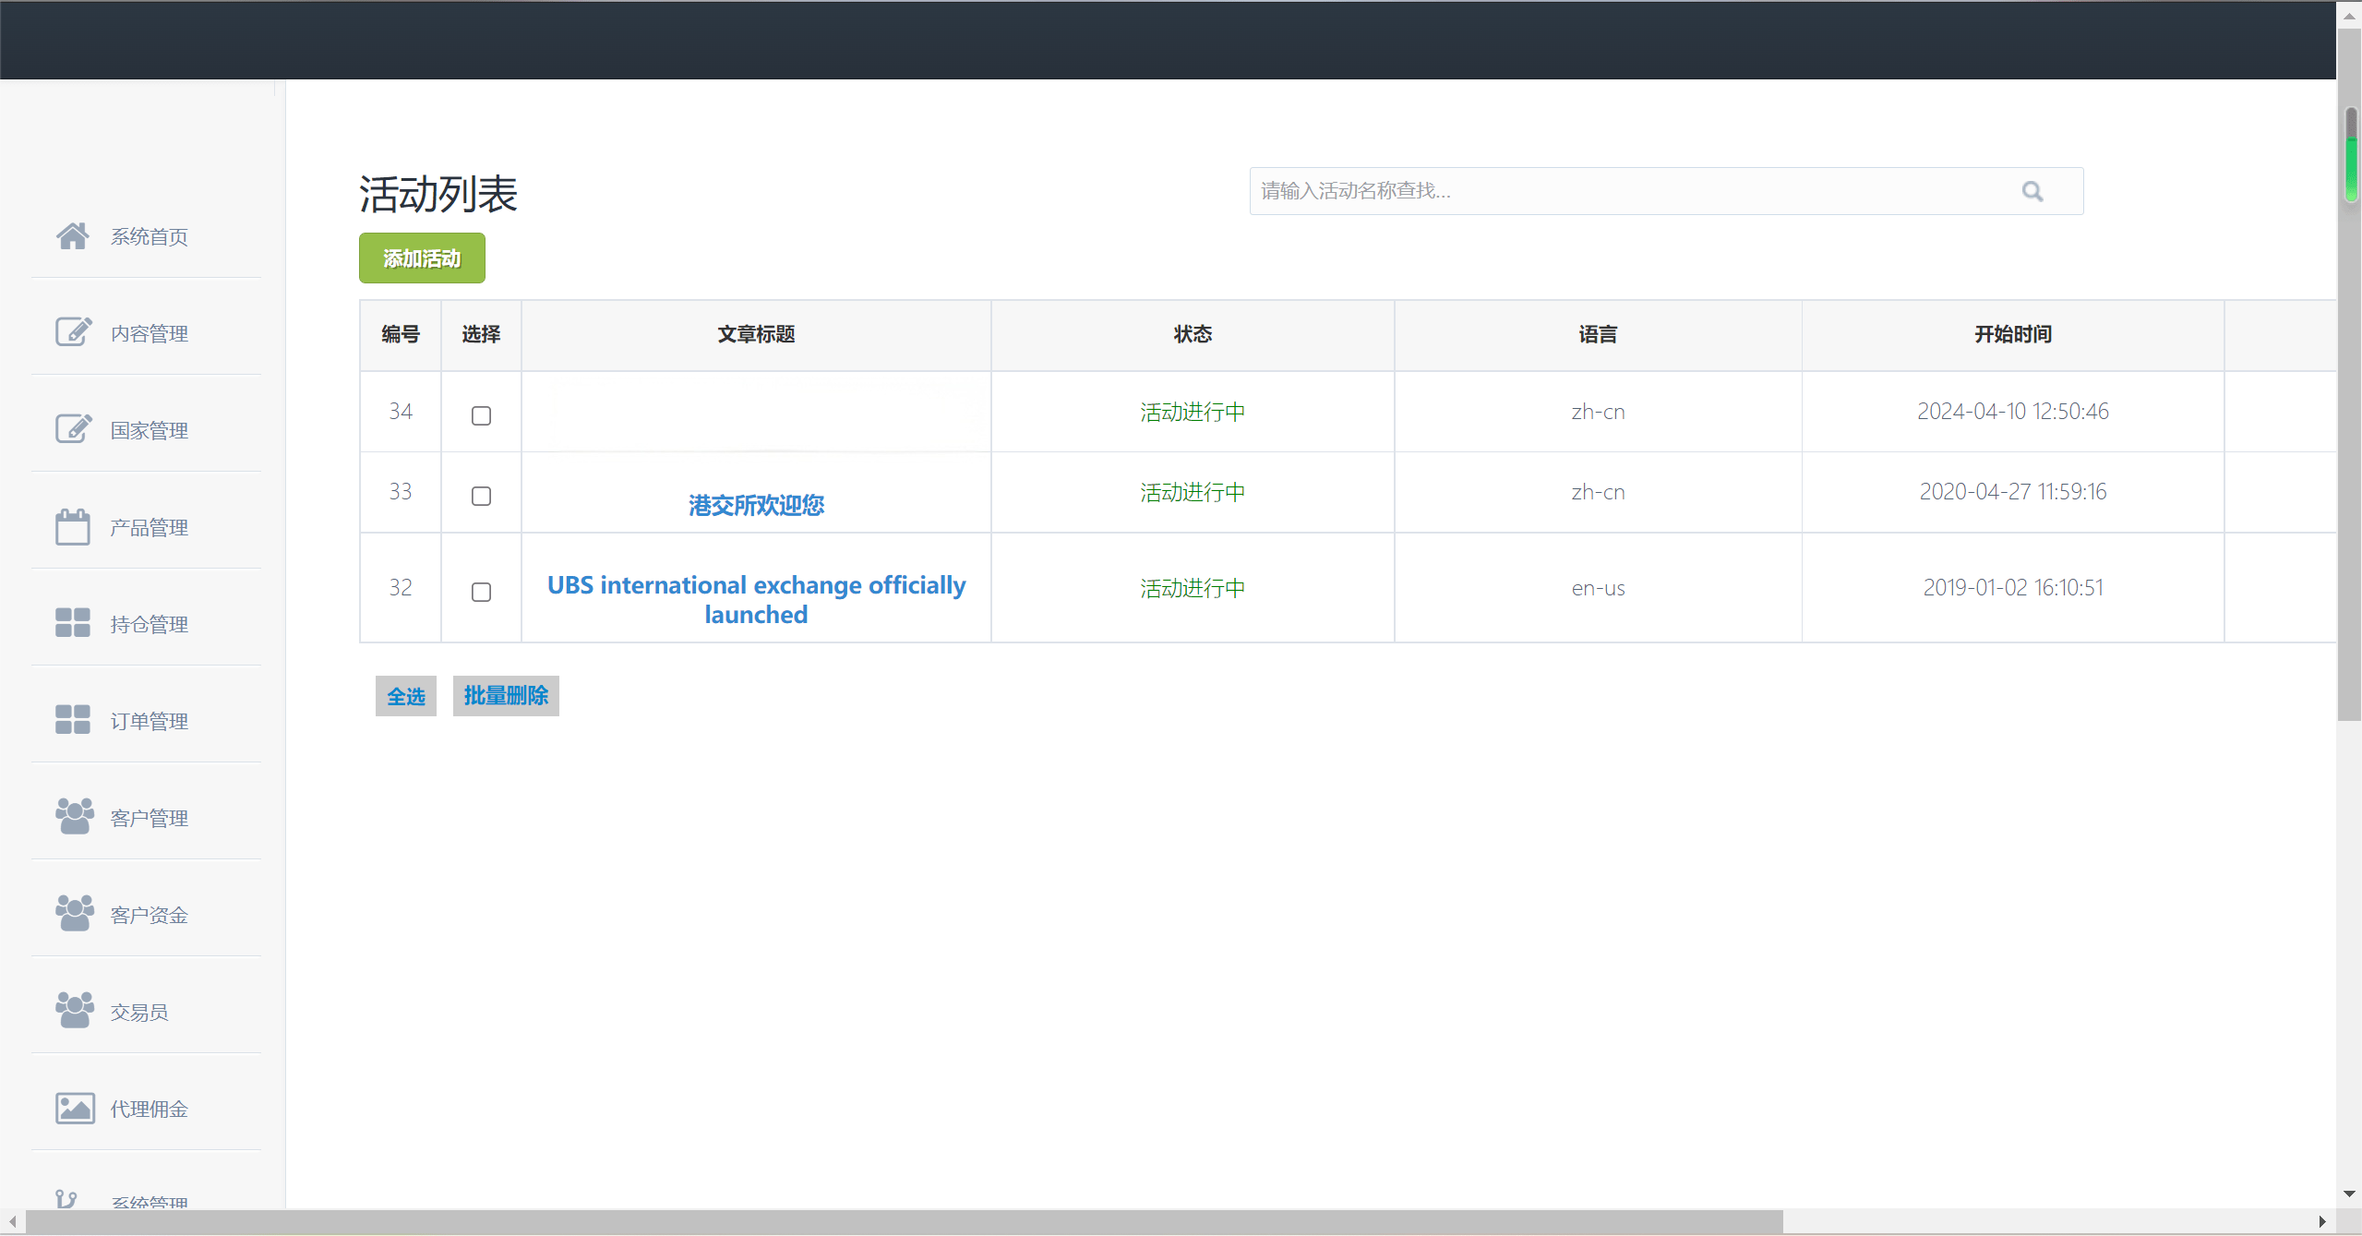The height and width of the screenshot is (1236, 2362).
Task: Click the grid icon beside 持仓管理
Action: pos(72,623)
